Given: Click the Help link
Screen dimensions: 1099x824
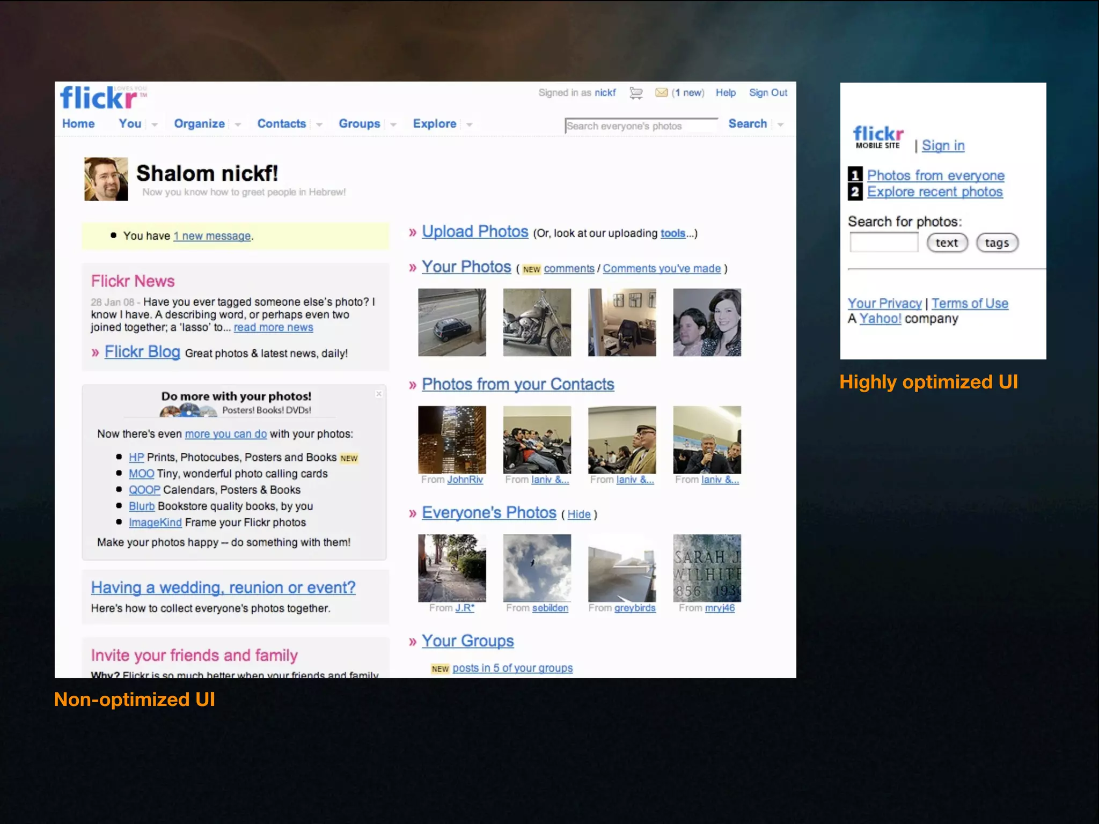Looking at the screenshot, I should click(x=726, y=93).
